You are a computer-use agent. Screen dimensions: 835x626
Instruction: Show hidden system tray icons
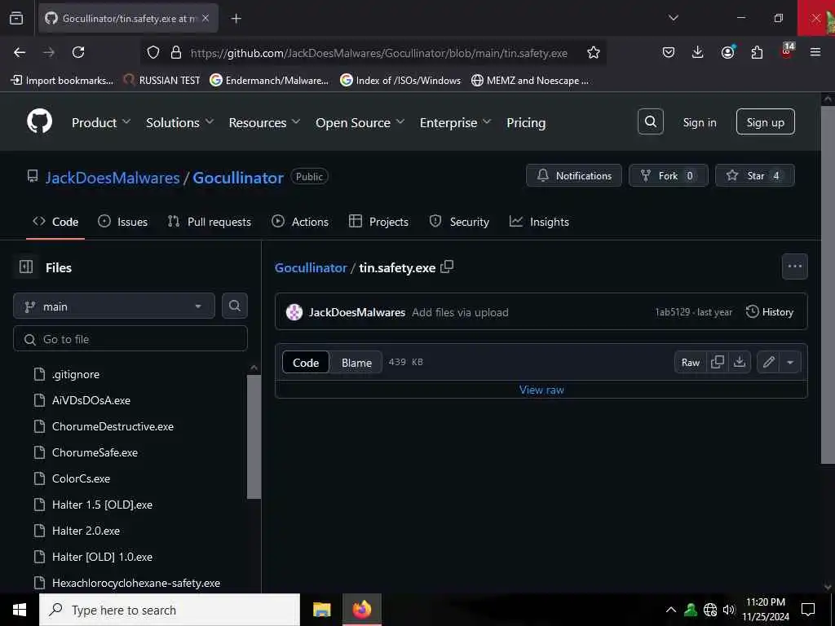click(x=671, y=610)
